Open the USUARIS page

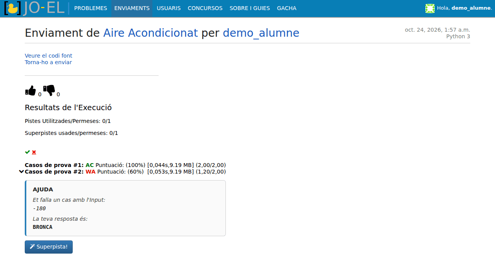(169, 8)
